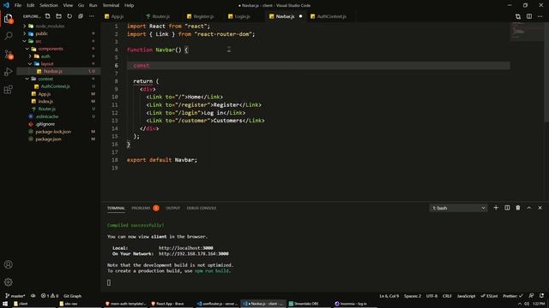Expand the auth folder
This screenshot has width=549, height=308.
30,56
